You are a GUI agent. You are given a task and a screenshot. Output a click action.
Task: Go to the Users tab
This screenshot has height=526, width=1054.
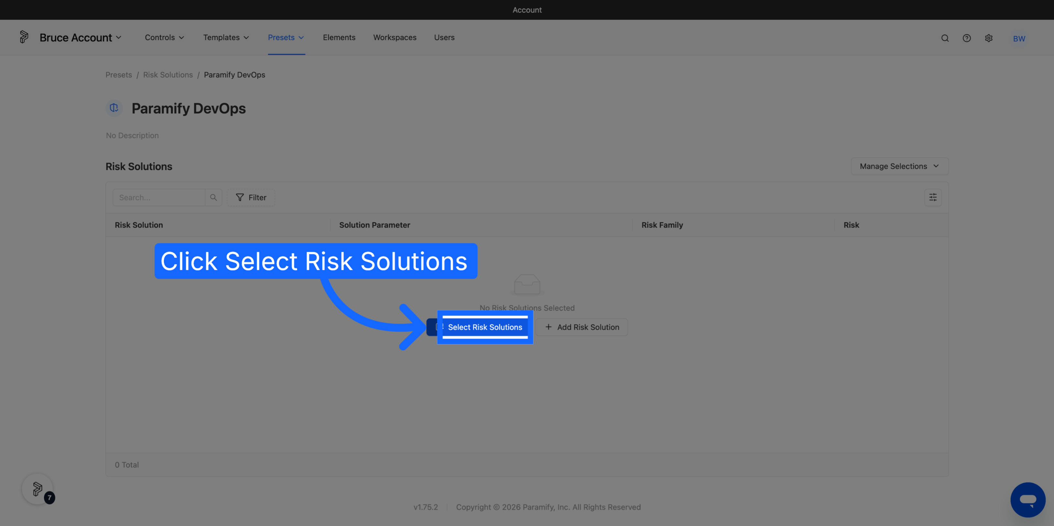444,37
